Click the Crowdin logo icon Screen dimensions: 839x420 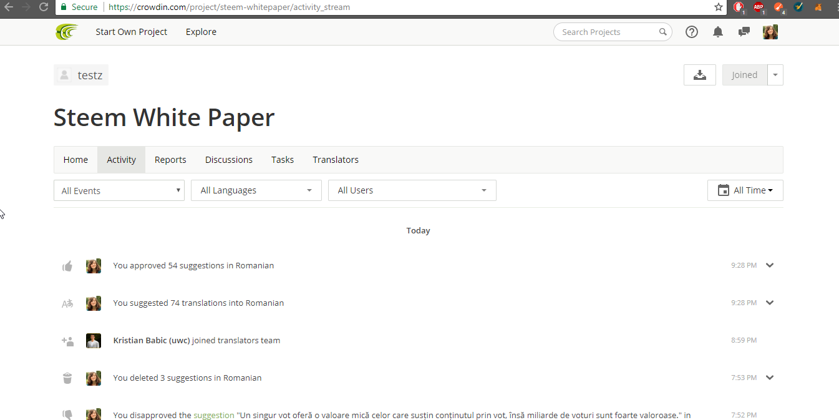pos(67,32)
